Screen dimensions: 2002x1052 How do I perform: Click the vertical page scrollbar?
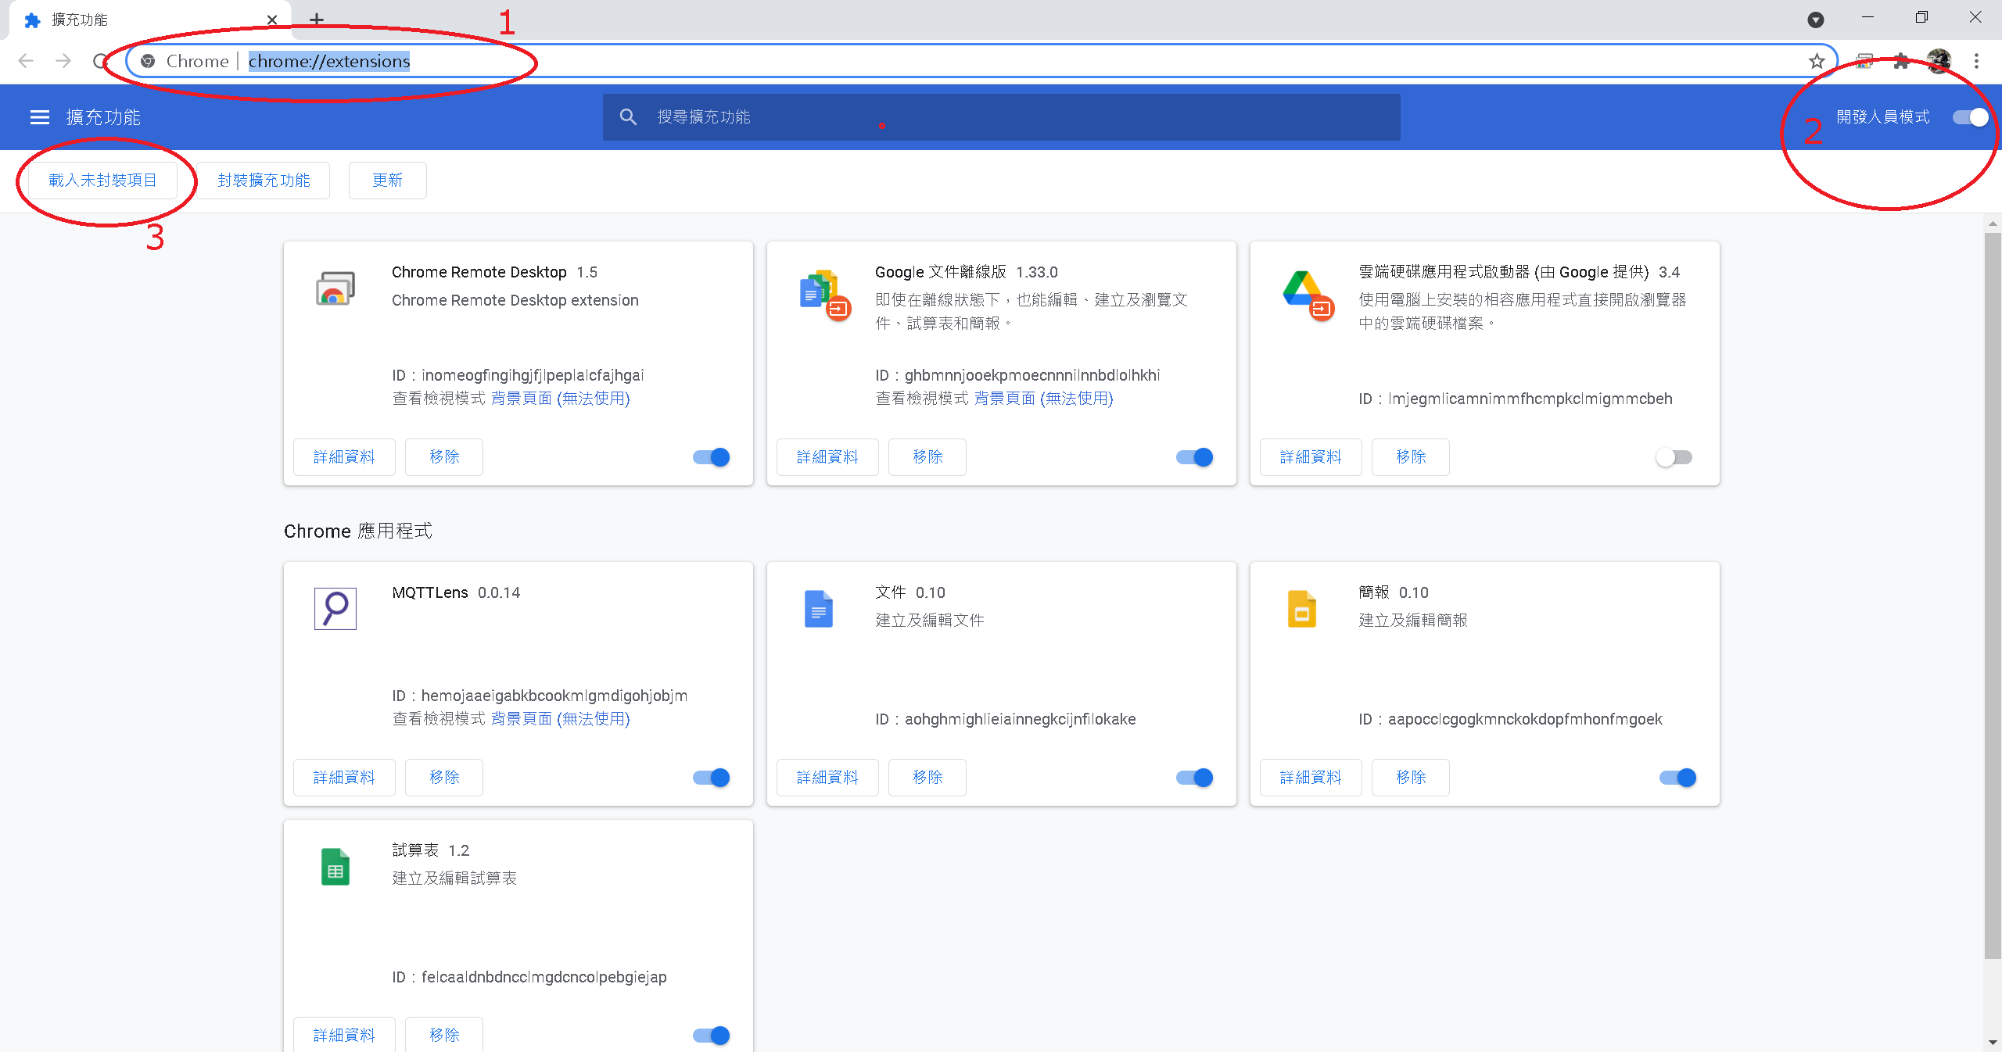pyautogui.click(x=1992, y=594)
